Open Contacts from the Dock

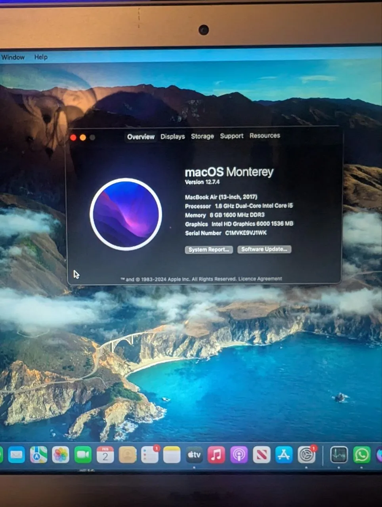[128, 455]
